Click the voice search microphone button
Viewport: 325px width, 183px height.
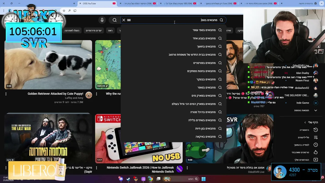pyautogui.click(x=102, y=20)
